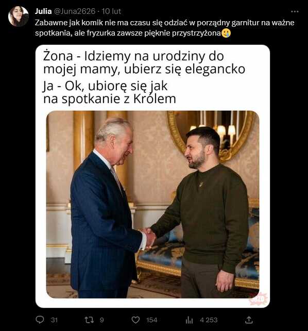
Task: Click the retweet arrows icon
Action: [89, 320]
